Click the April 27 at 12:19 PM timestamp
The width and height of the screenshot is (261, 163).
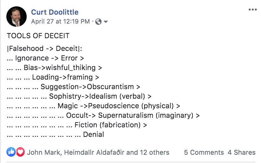click(61, 22)
